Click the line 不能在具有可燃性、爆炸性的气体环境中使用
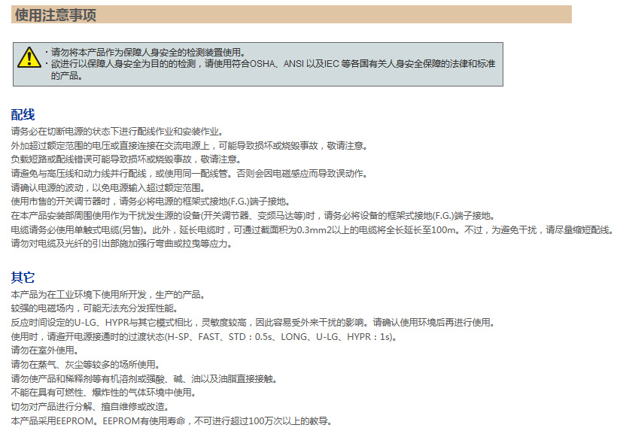 [x=105, y=393]
